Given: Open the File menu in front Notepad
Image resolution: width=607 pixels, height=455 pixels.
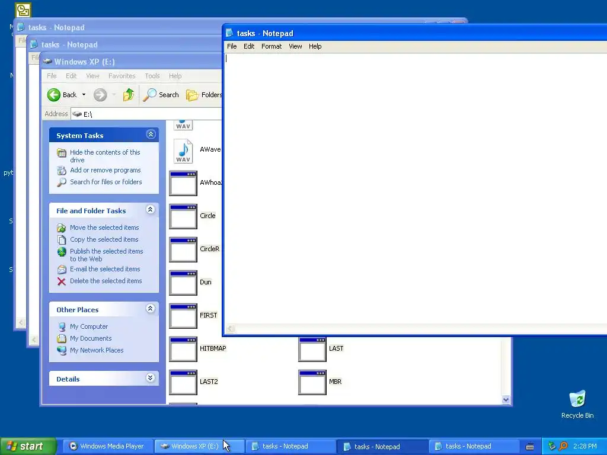Looking at the screenshot, I should click(x=232, y=46).
